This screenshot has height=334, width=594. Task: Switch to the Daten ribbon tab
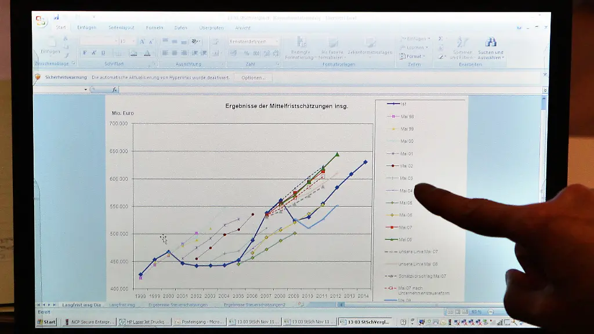[181, 27]
